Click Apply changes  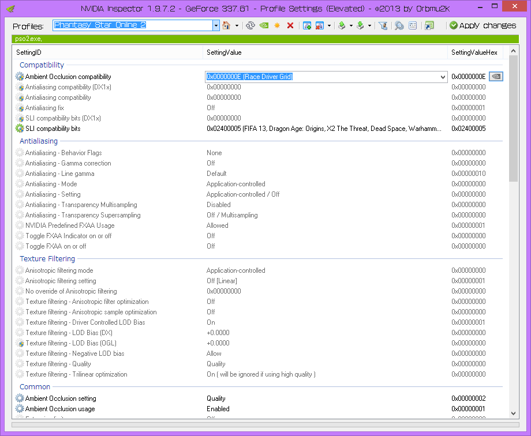483,25
